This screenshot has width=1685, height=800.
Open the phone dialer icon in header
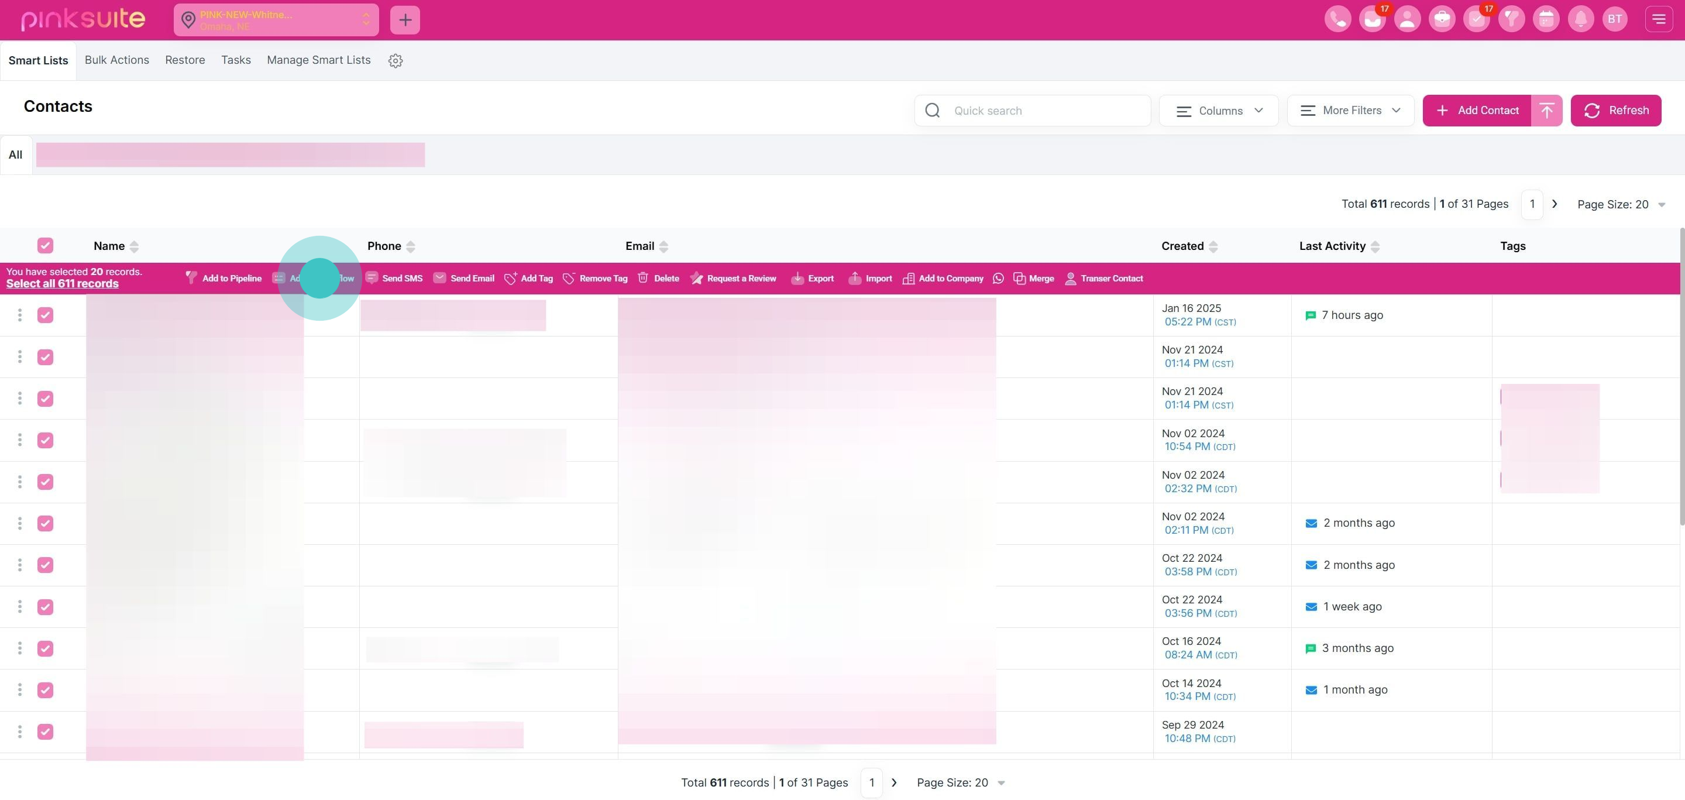(1337, 19)
